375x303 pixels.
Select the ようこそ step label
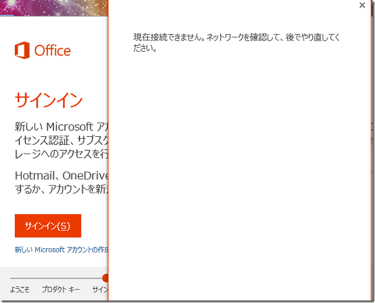pyautogui.click(x=20, y=289)
